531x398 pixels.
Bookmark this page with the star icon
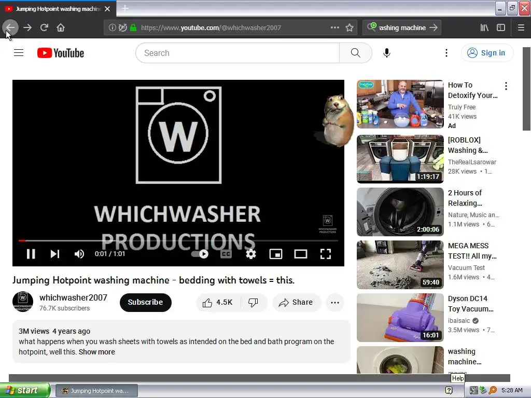pos(350,28)
